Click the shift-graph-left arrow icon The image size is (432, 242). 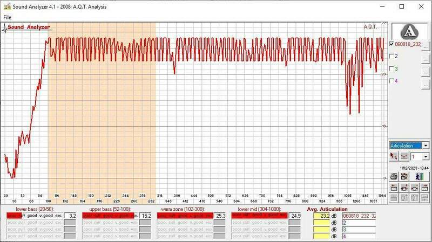394,188
